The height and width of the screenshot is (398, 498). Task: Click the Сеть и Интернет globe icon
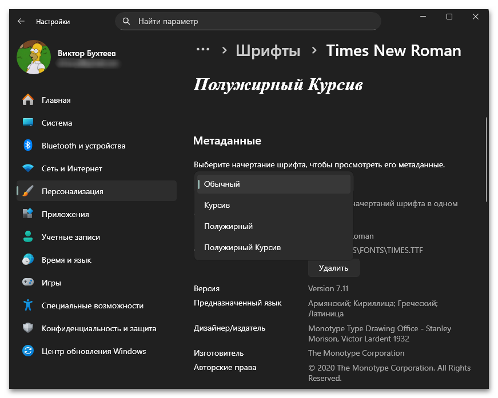pyautogui.click(x=27, y=168)
